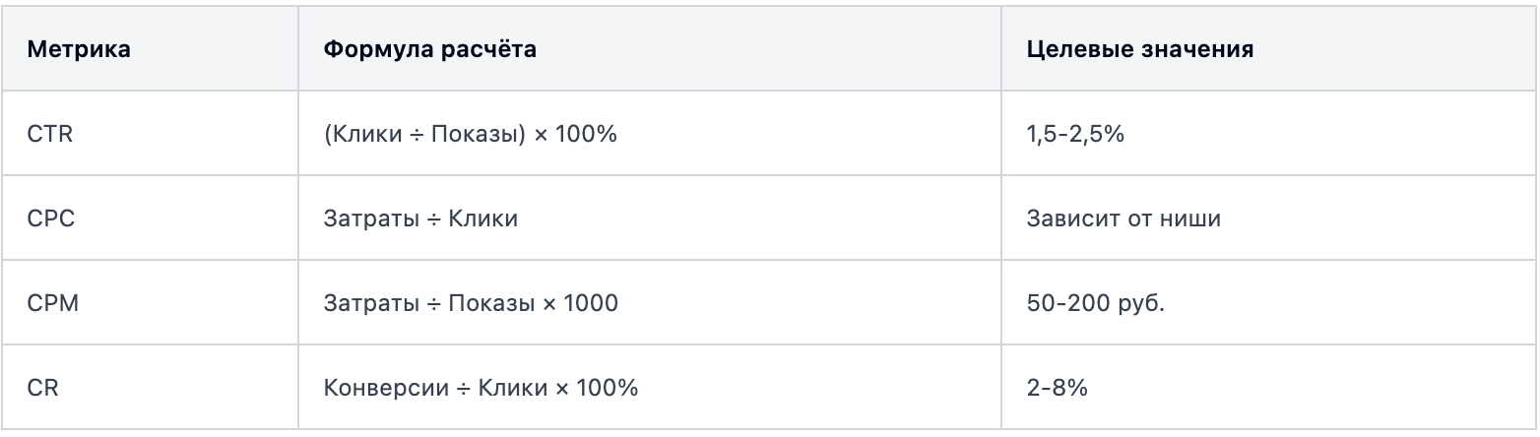Select the "Зависит от ниши" cell
Viewport: 1540px width, 437px height.
click(1123, 218)
